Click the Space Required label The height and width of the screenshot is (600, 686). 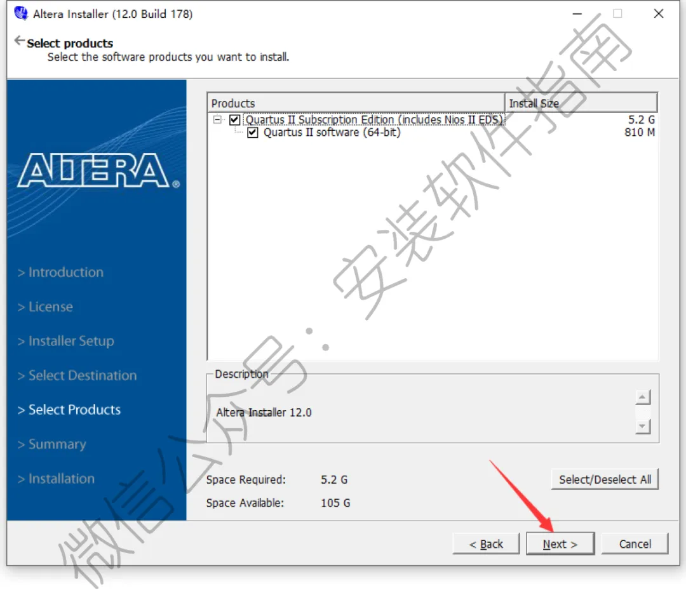(x=246, y=479)
